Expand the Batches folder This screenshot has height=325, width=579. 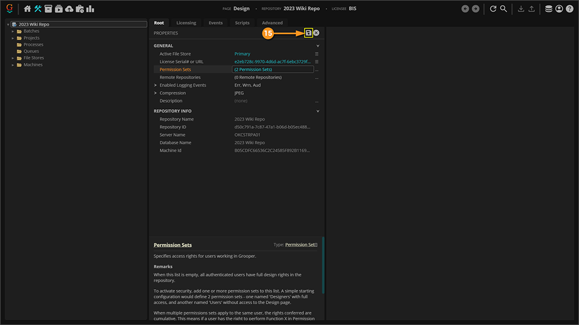tap(13, 31)
